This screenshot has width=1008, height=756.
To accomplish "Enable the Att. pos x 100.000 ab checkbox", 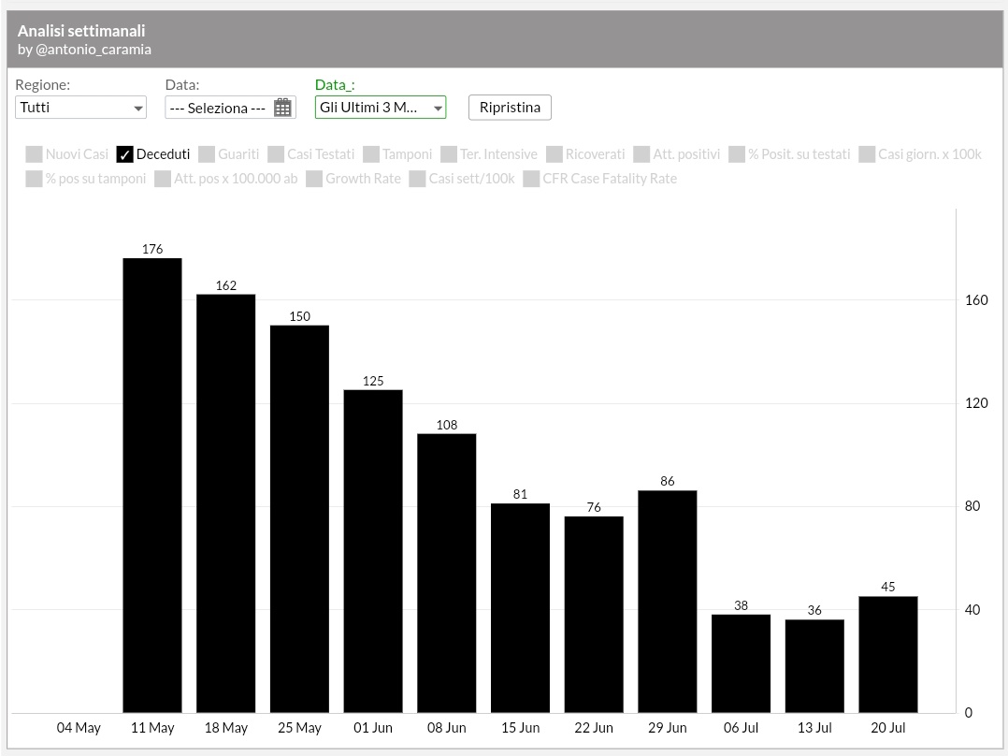I will 163,179.
